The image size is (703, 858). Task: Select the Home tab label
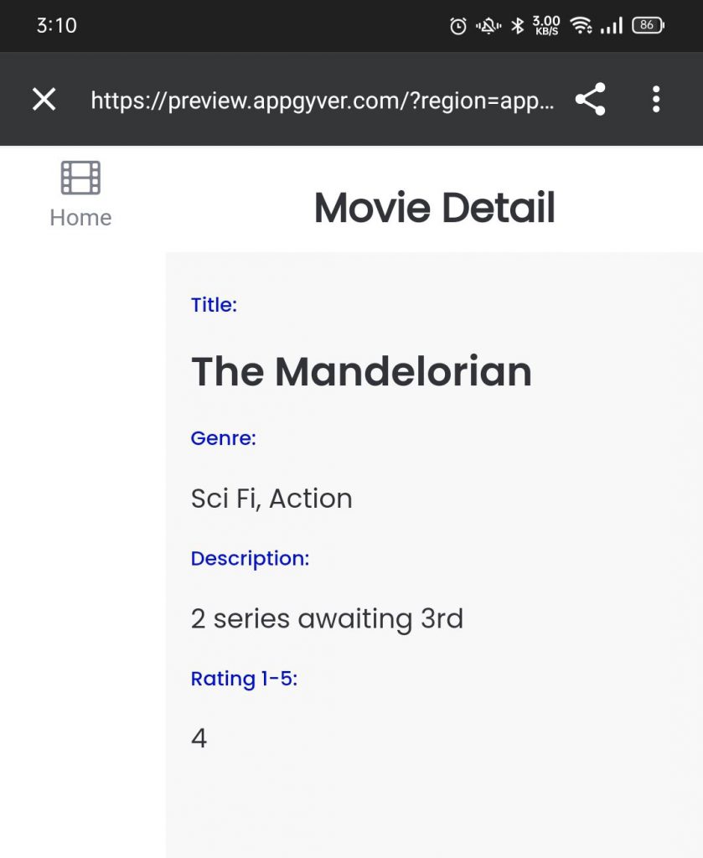[x=80, y=218]
